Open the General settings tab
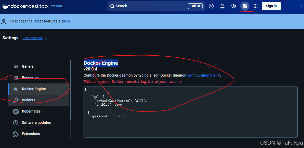 pyautogui.click(x=38, y=66)
